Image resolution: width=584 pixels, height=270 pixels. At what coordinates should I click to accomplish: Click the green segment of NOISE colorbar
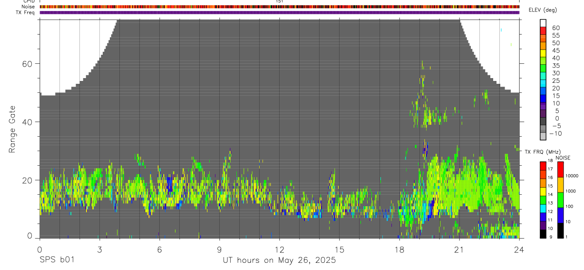click(x=561, y=200)
